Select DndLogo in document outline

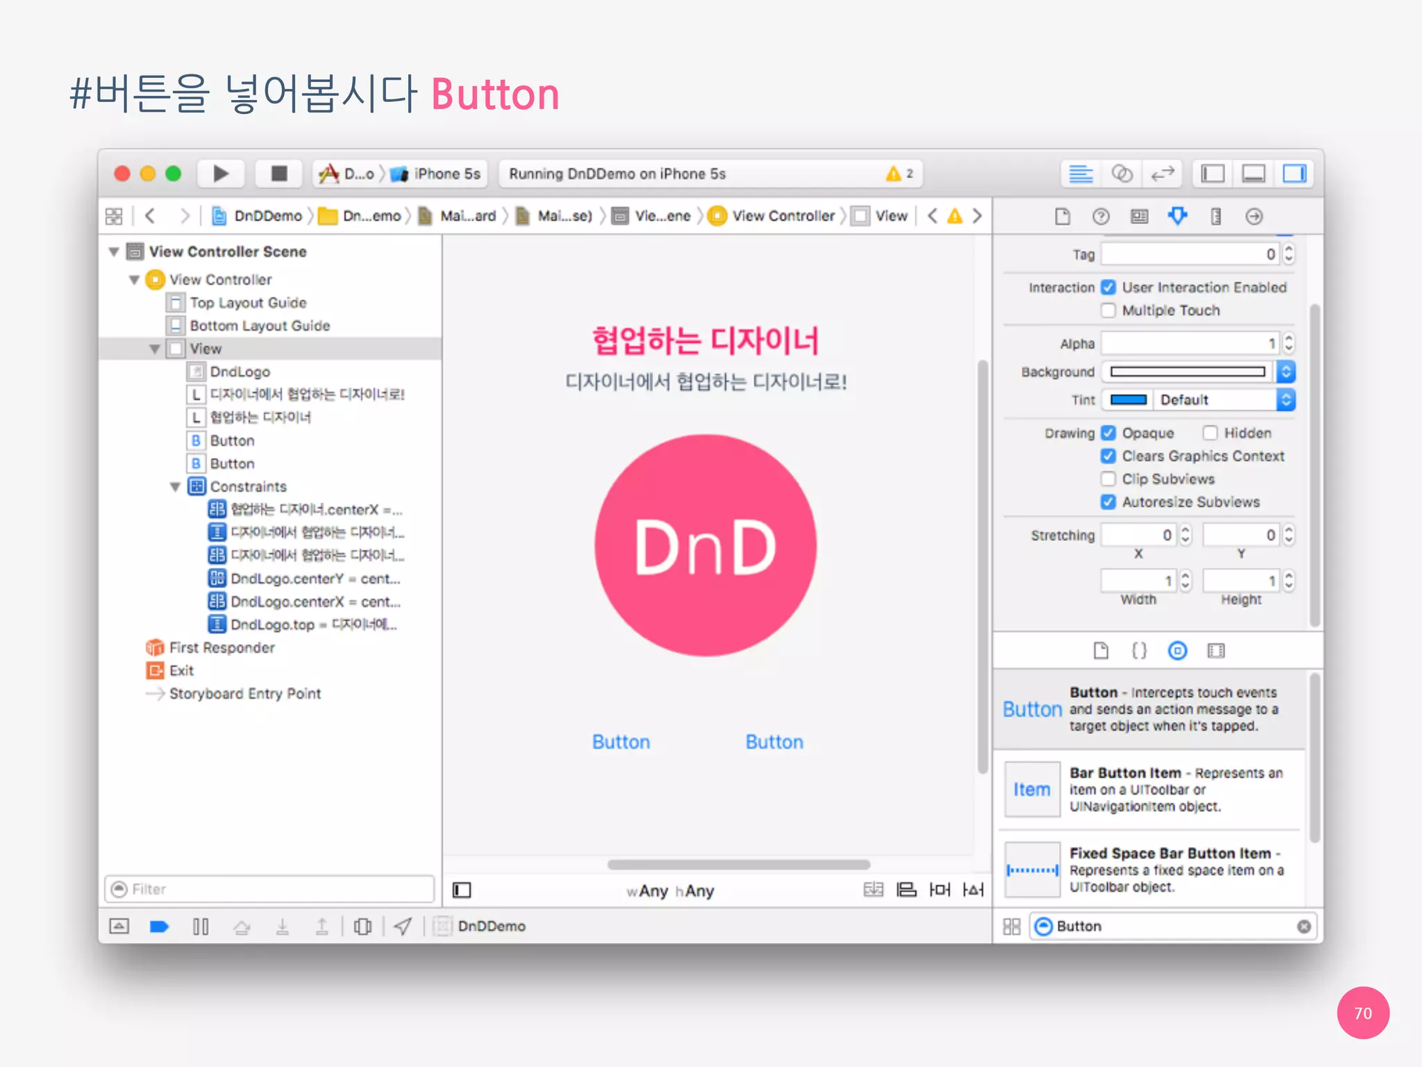click(x=240, y=372)
